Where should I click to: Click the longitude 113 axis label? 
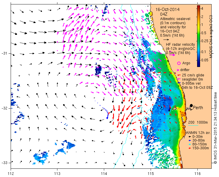[x=57, y=174]
